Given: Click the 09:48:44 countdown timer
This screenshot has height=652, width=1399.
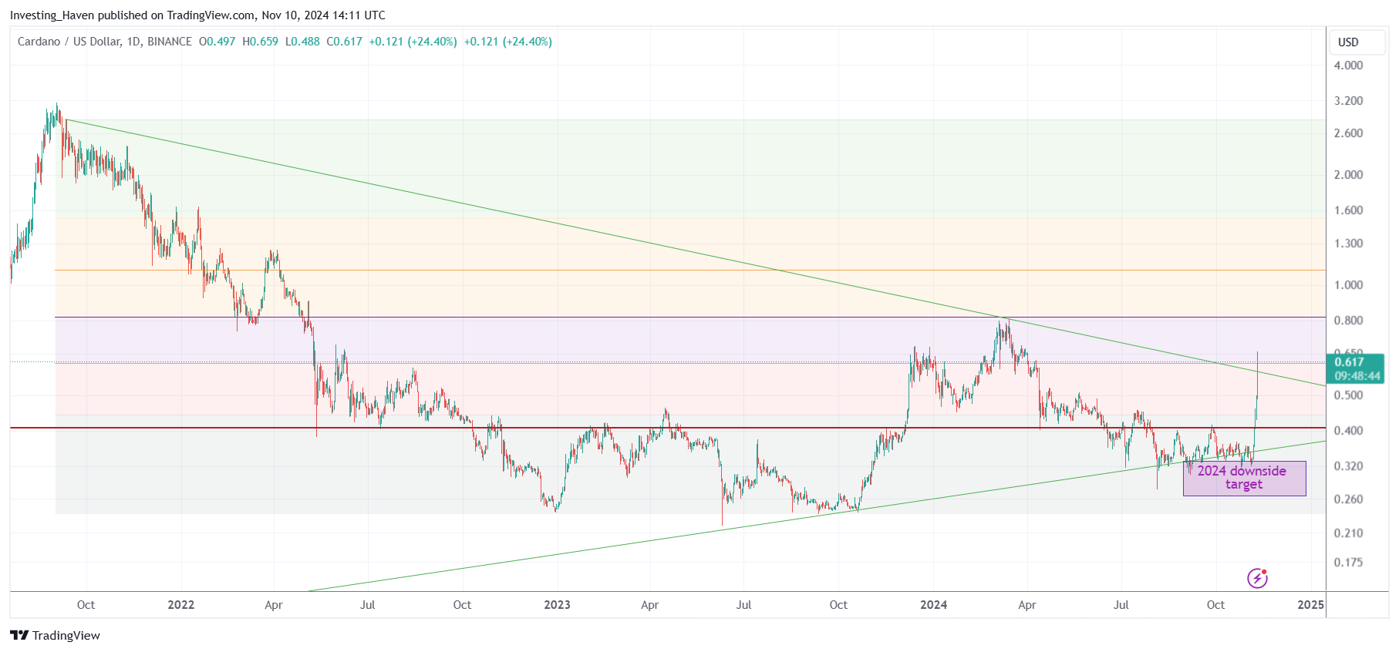Looking at the screenshot, I should (x=1357, y=376).
